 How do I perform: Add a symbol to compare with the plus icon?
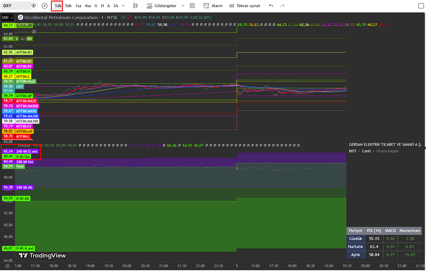pos(45,6)
